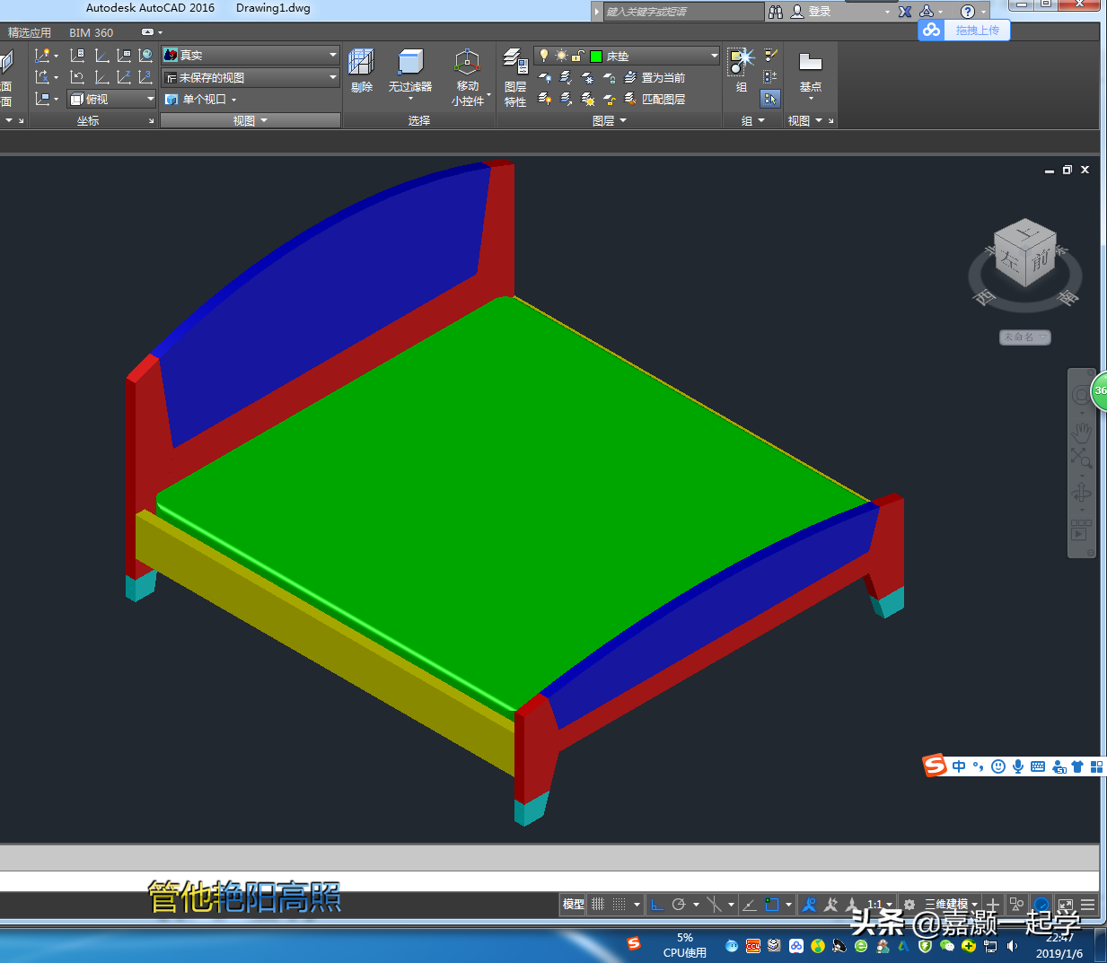Viewport: 1107px width, 963px height.
Task: Click the group edit icon beside 组
Action: [x=770, y=77]
